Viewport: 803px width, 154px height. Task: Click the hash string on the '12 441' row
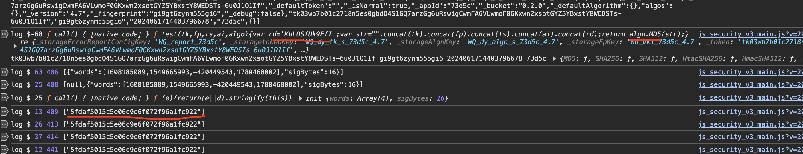pos(134,149)
